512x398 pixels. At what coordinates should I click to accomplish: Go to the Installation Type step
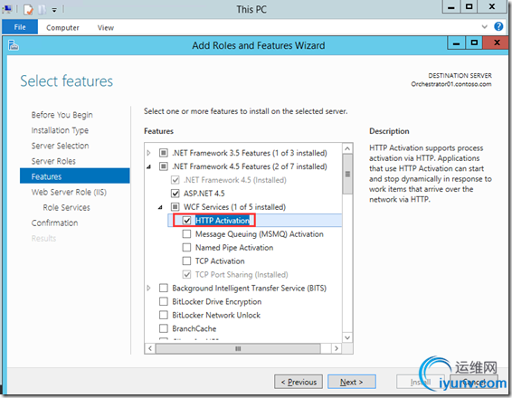click(60, 130)
